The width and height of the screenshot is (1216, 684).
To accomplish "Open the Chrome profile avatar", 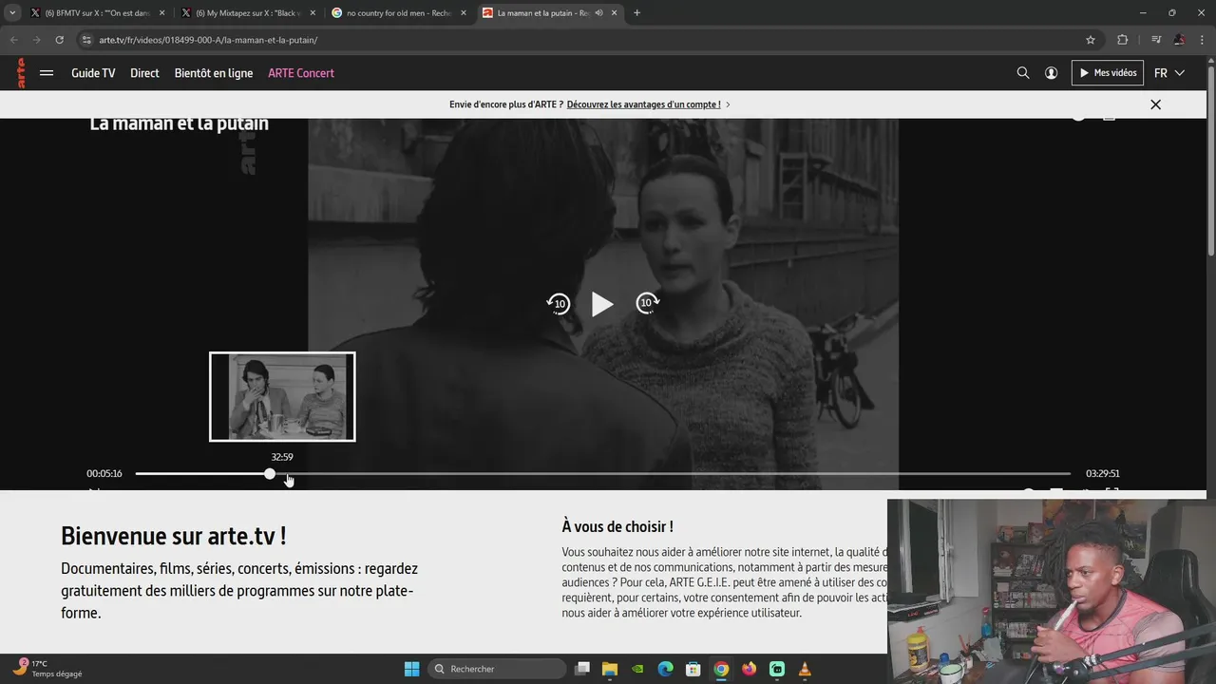I will pos(1179,40).
